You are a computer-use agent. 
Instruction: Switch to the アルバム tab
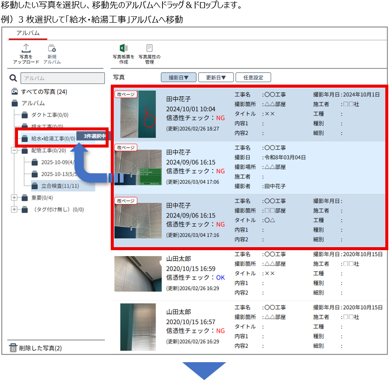click(x=28, y=33)
